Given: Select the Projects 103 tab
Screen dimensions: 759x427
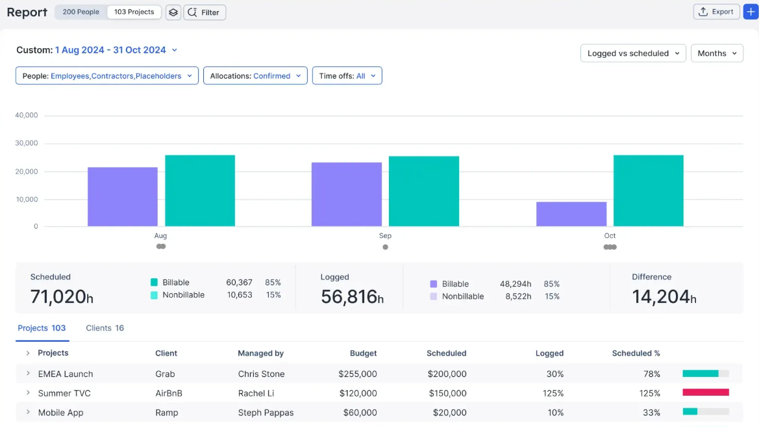Looking at the screenshot, I should coord(42,328).
